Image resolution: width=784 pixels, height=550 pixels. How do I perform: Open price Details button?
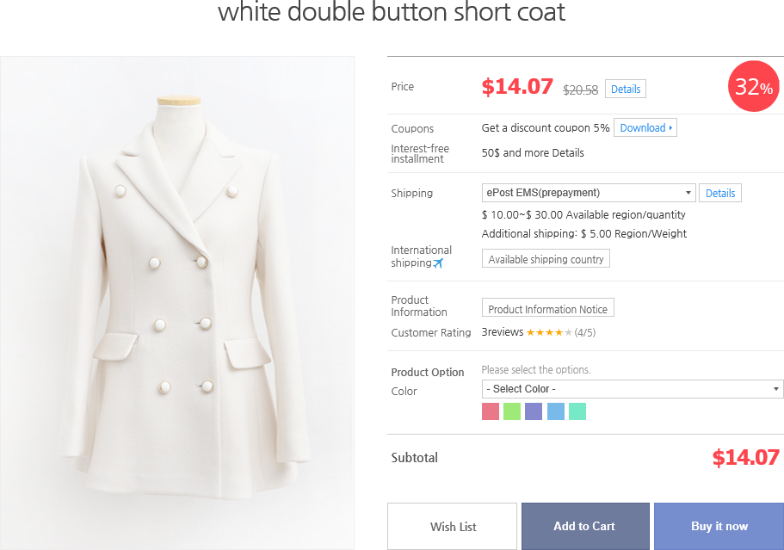[x=626, y=89]
